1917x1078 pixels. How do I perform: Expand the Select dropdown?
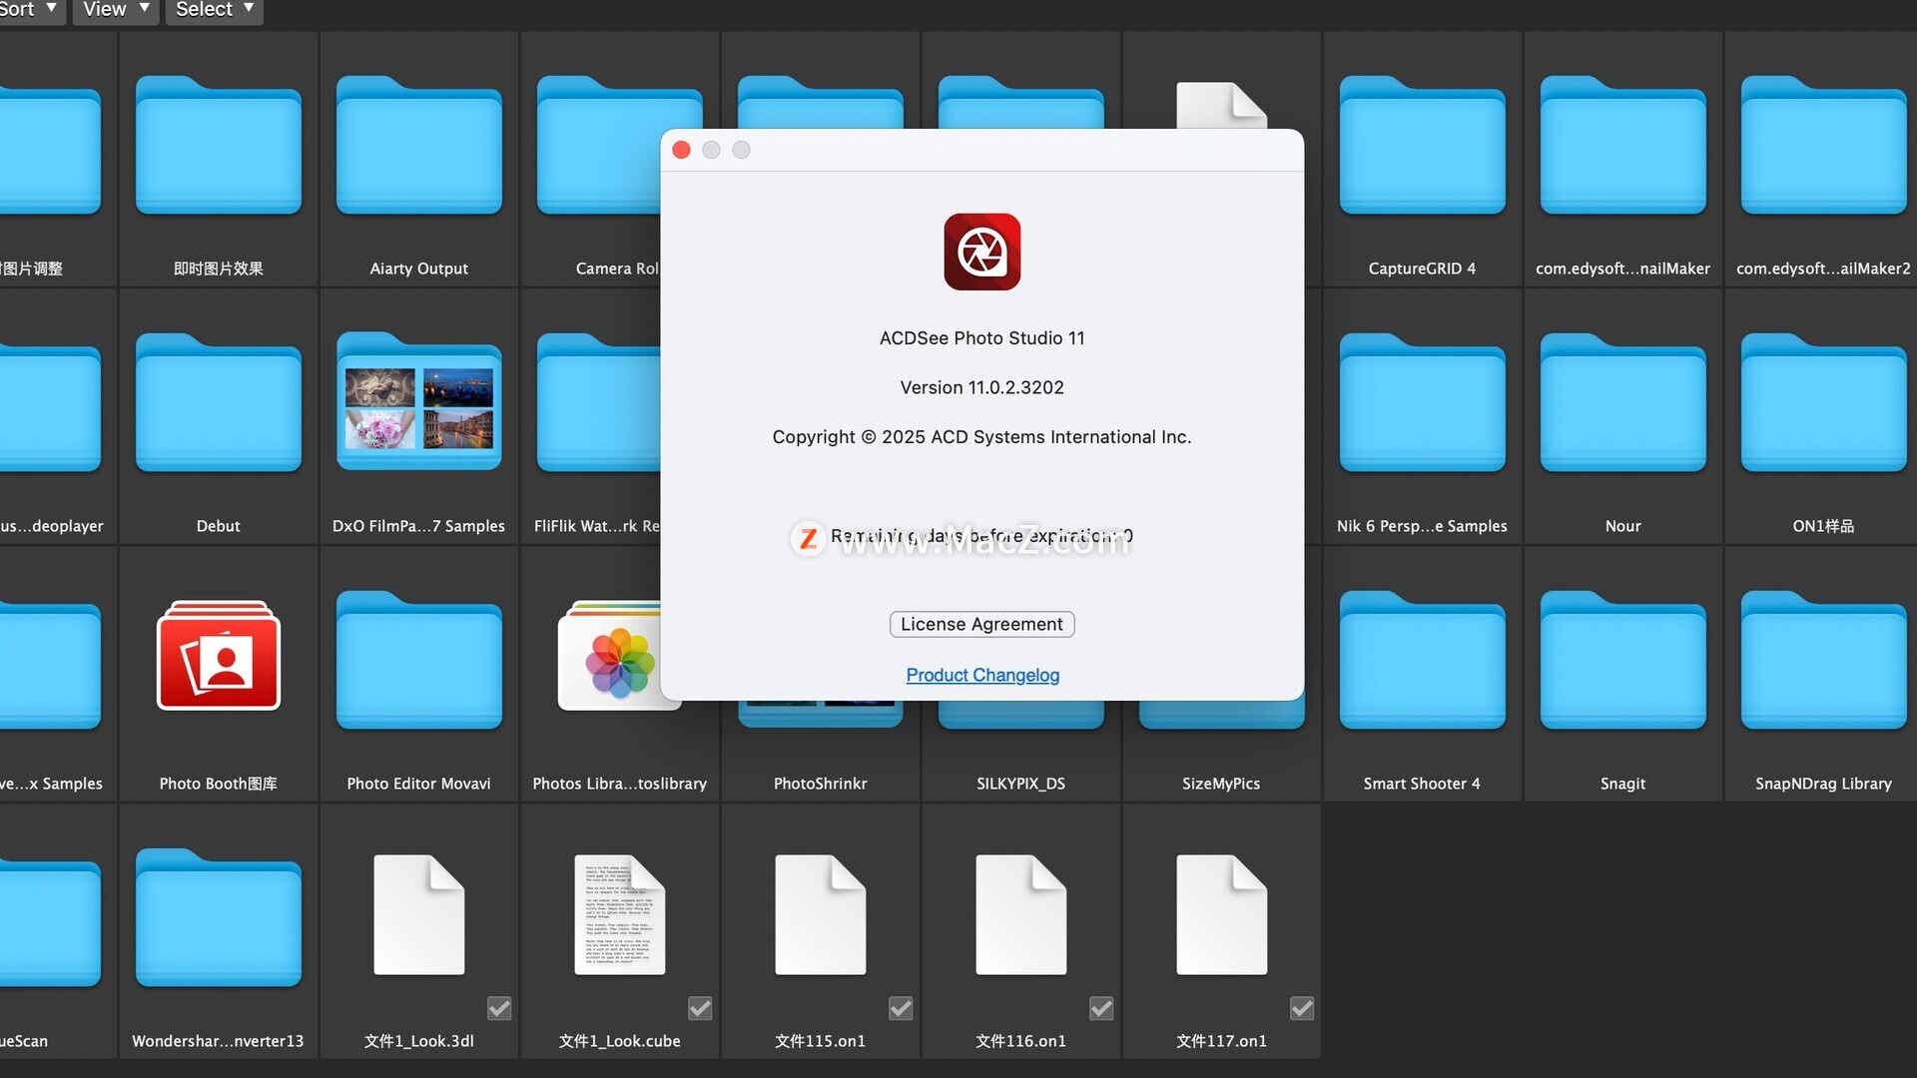[214, 10]
